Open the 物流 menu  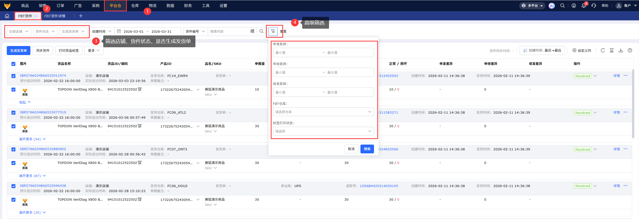tap(153, 6)
